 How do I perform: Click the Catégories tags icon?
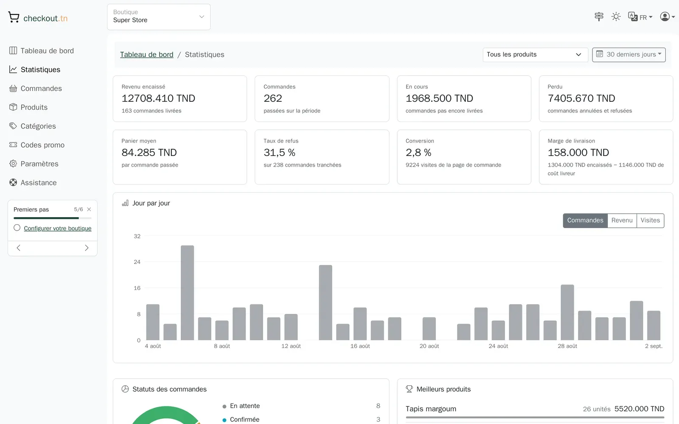click(13, 126)
